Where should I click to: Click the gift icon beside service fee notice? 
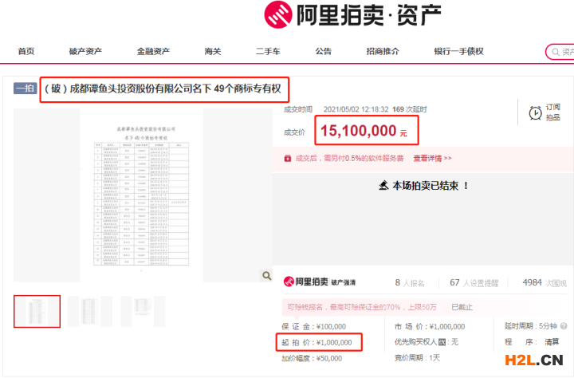(x=287, y=159)
